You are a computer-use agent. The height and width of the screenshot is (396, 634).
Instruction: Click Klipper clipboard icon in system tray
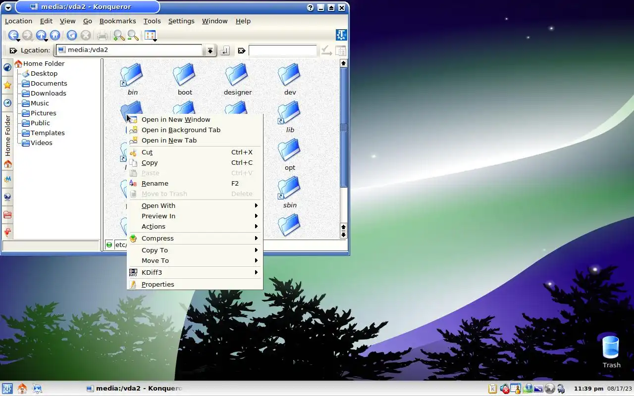(492, 389)
